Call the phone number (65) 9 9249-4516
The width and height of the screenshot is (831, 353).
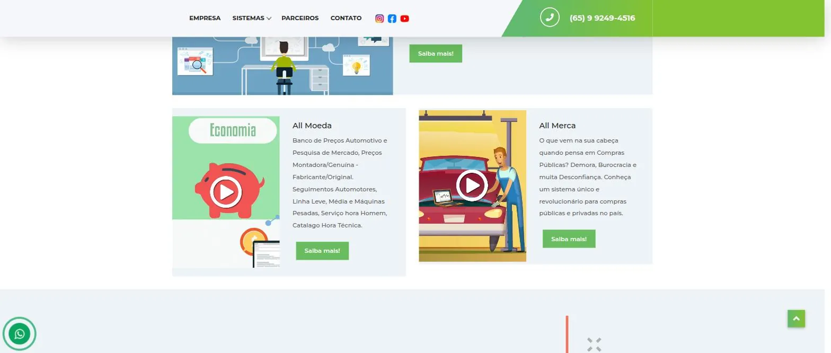point(602,18)
